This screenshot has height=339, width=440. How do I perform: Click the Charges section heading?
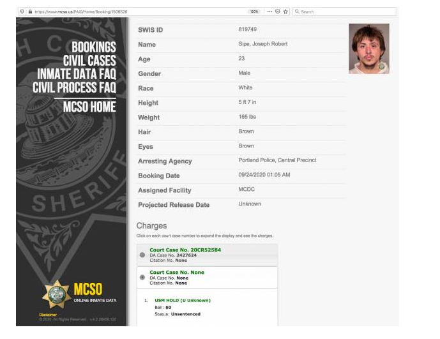click(x=151, y=225)
